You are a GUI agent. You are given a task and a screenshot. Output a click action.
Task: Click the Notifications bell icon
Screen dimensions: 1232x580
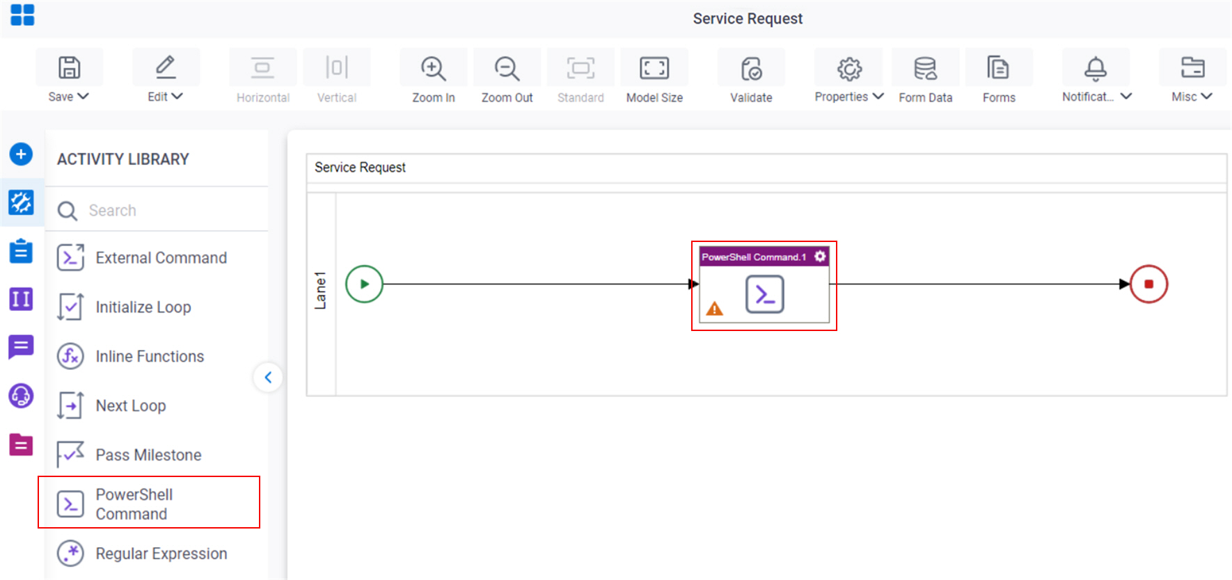coord(1095,68)
